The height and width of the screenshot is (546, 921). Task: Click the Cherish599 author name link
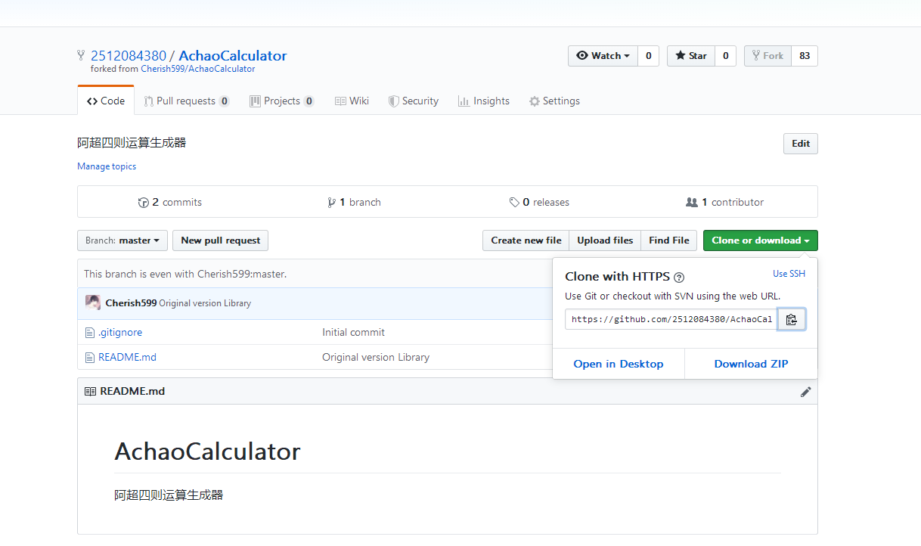[x=131, y=302]
